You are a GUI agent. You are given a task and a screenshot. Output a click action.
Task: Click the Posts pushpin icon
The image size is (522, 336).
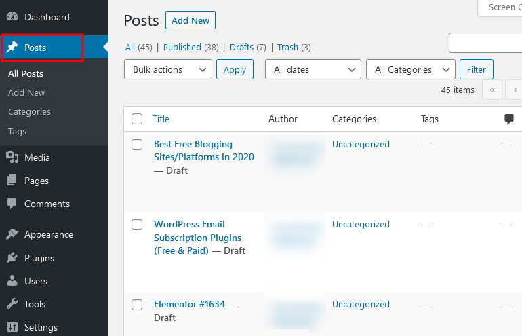point(12,47)
